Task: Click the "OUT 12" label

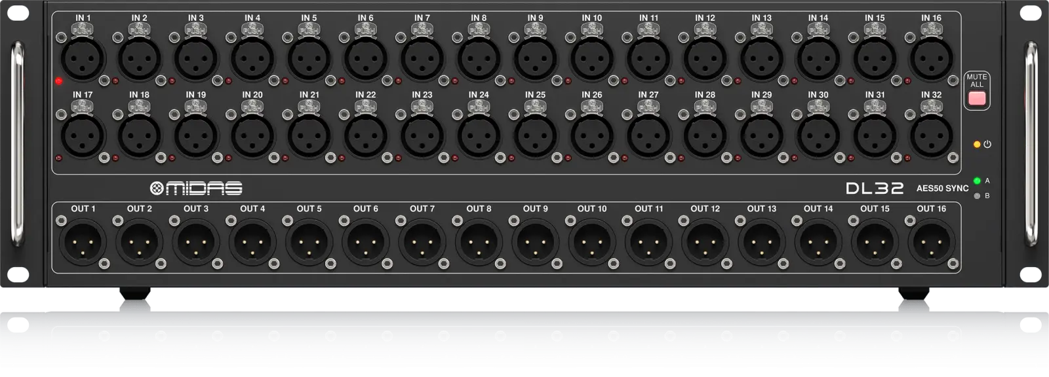Action: tap(705, 209)
